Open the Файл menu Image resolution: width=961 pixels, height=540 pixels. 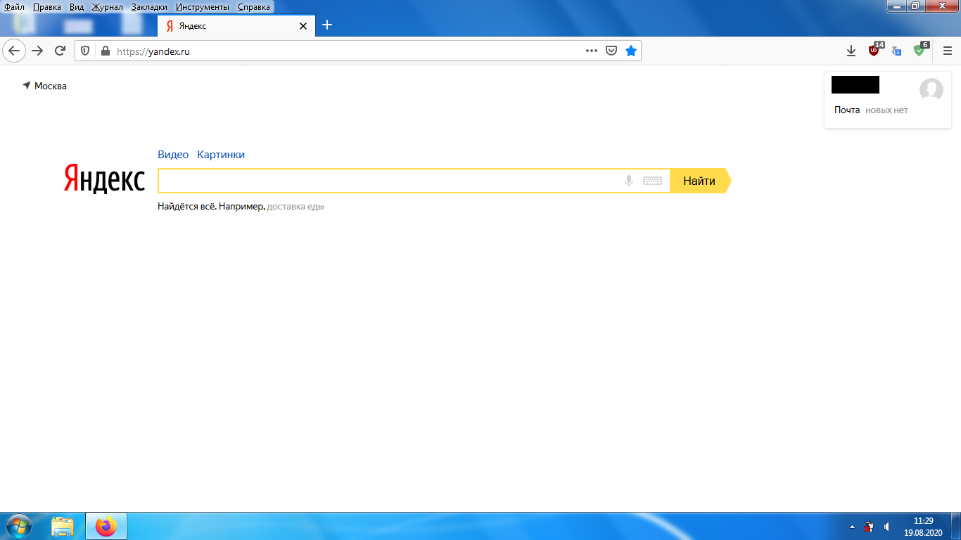coord(14,6)
